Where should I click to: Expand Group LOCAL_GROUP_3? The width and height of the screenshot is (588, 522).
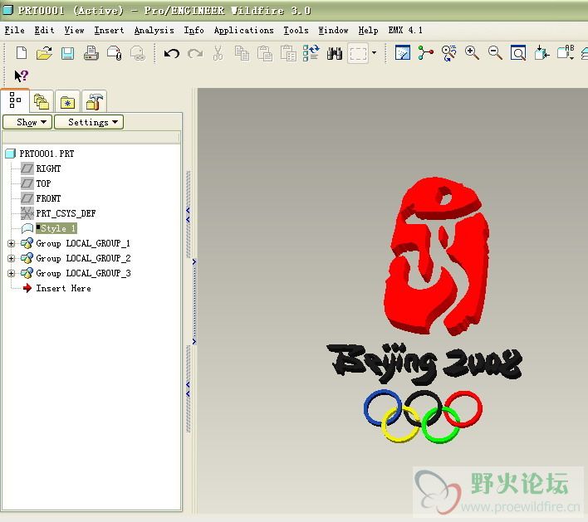[12, 274]
